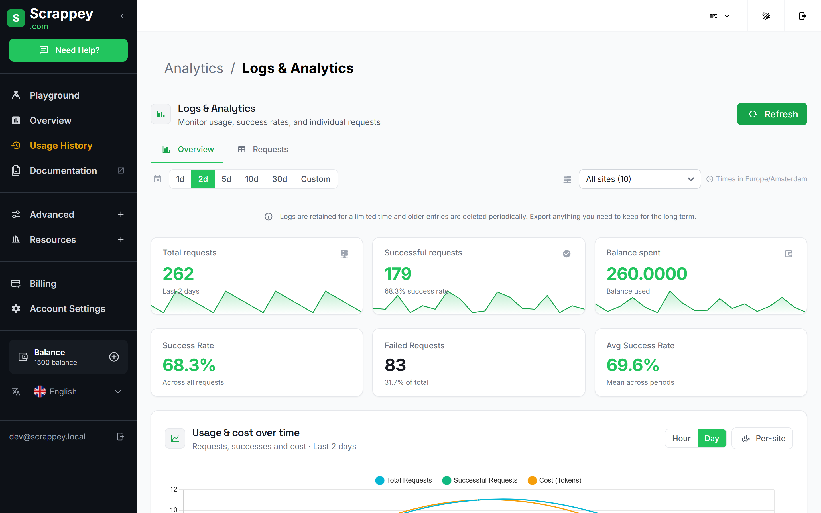Collapse the sidebar with the chevron arrow
Screen dimensions: 821x513
122,16
